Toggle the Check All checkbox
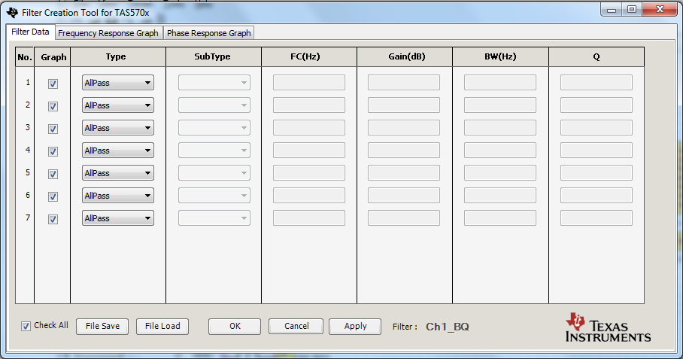The image size is (683, 359). [x=26, y=326]
